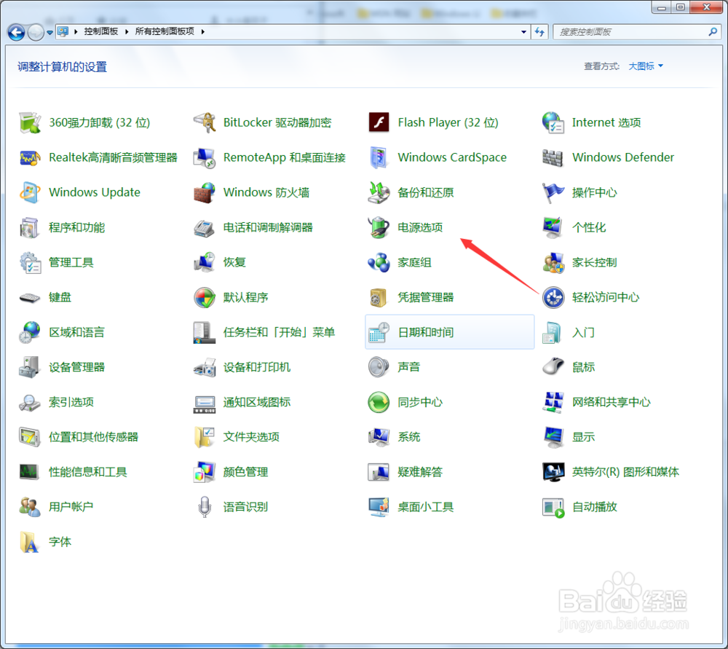Click the 文件夹选项 link
This screenshot has width=728, height=649.
pos(251,437)
